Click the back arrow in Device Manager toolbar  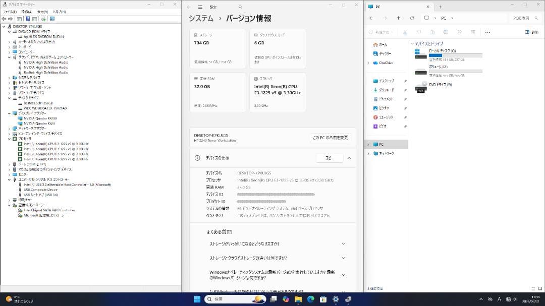click(x=4, y=19)
